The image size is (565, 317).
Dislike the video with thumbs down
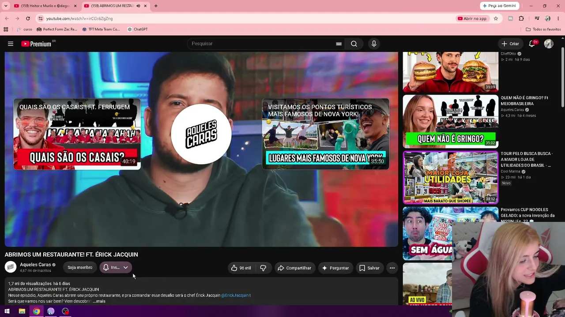click(x=263, y=268)
